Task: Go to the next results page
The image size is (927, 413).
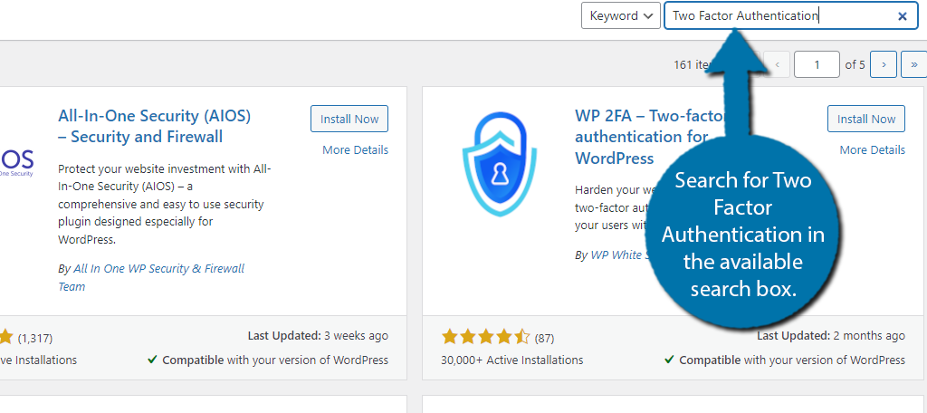Action: coord(884,64)
